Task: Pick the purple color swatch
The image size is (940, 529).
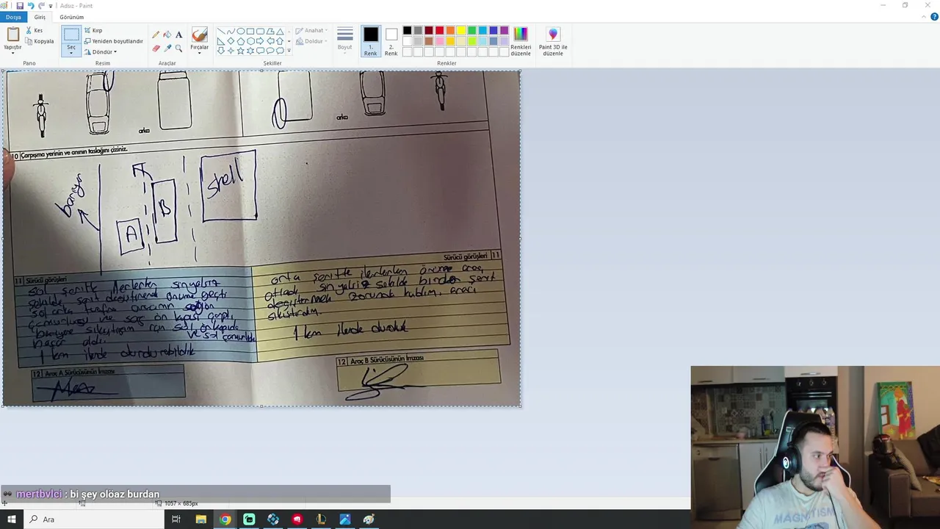Action: 504,30
